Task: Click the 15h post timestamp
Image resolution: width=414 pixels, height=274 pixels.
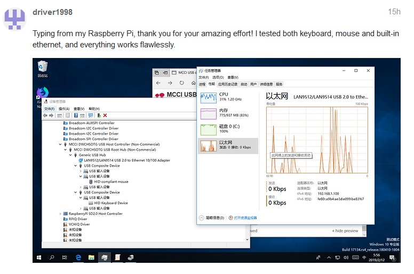Action: coord(394,12)
